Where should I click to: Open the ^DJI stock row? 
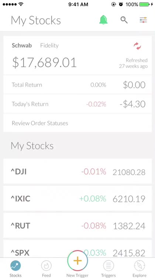coord(77,172)
